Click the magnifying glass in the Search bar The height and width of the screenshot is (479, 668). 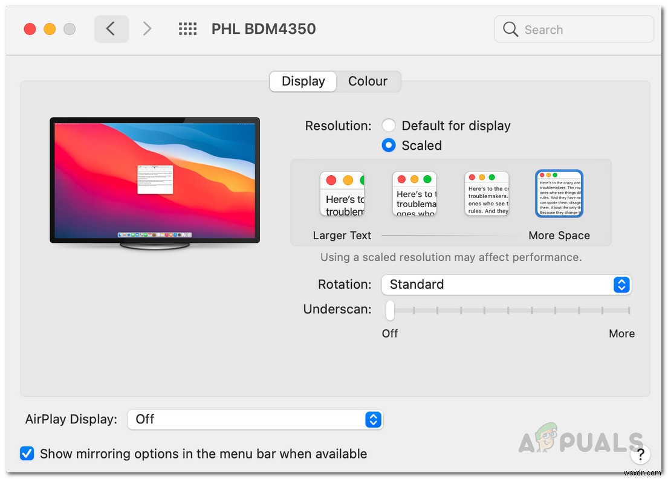(x=510, y=29)
